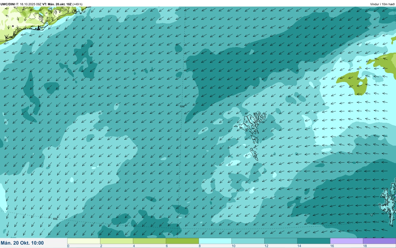Click the legend value "8"
This screenshot has height=248, width=396.
point(200,246)
